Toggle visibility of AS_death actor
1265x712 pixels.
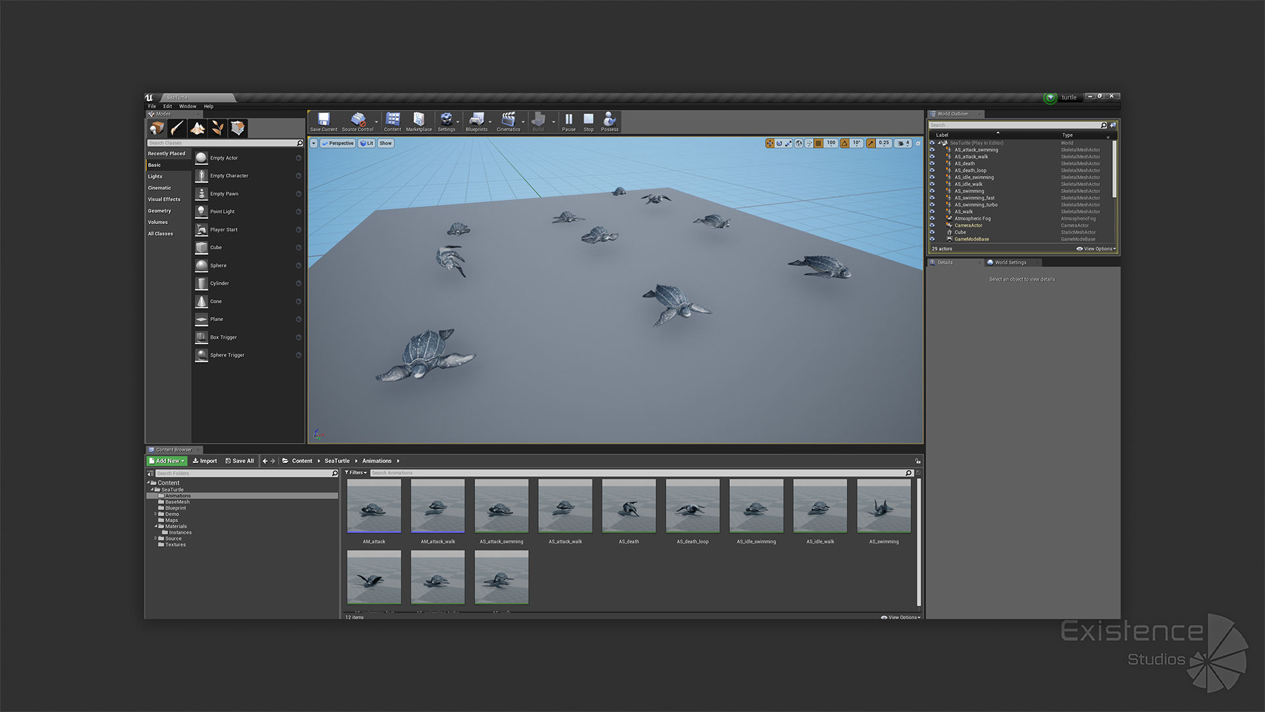pyautogui.click(x=932, y=163)
